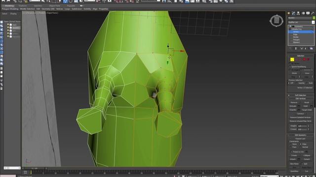This screenshot has height=177, width=316.
Task: Select Element sub-object icon in Selection rollout
Action: click(308, 59)
